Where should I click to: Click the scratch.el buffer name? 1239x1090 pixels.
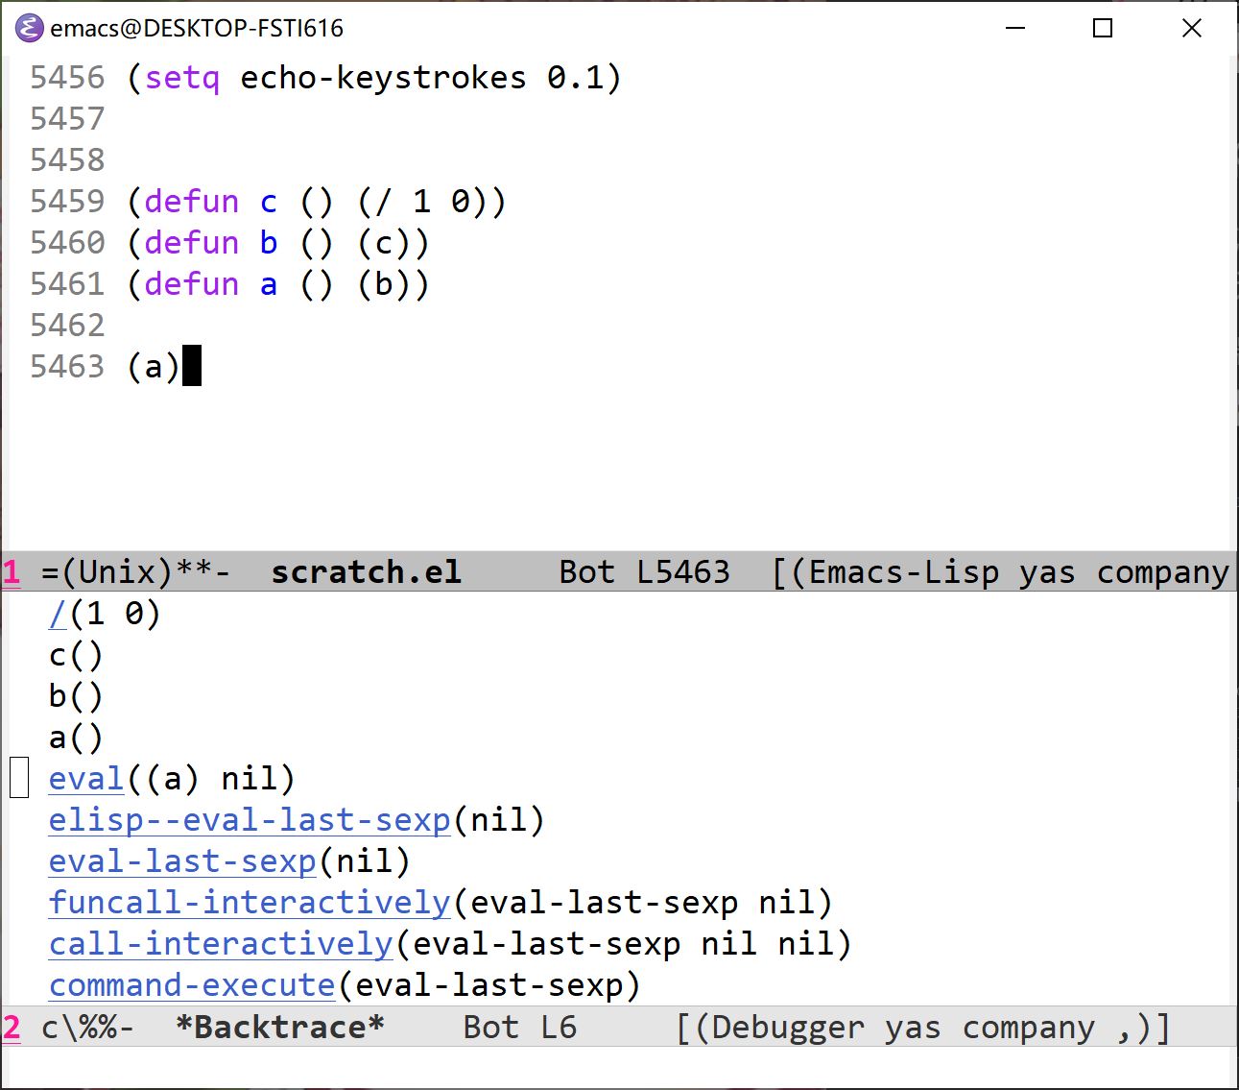click(366, 572)
